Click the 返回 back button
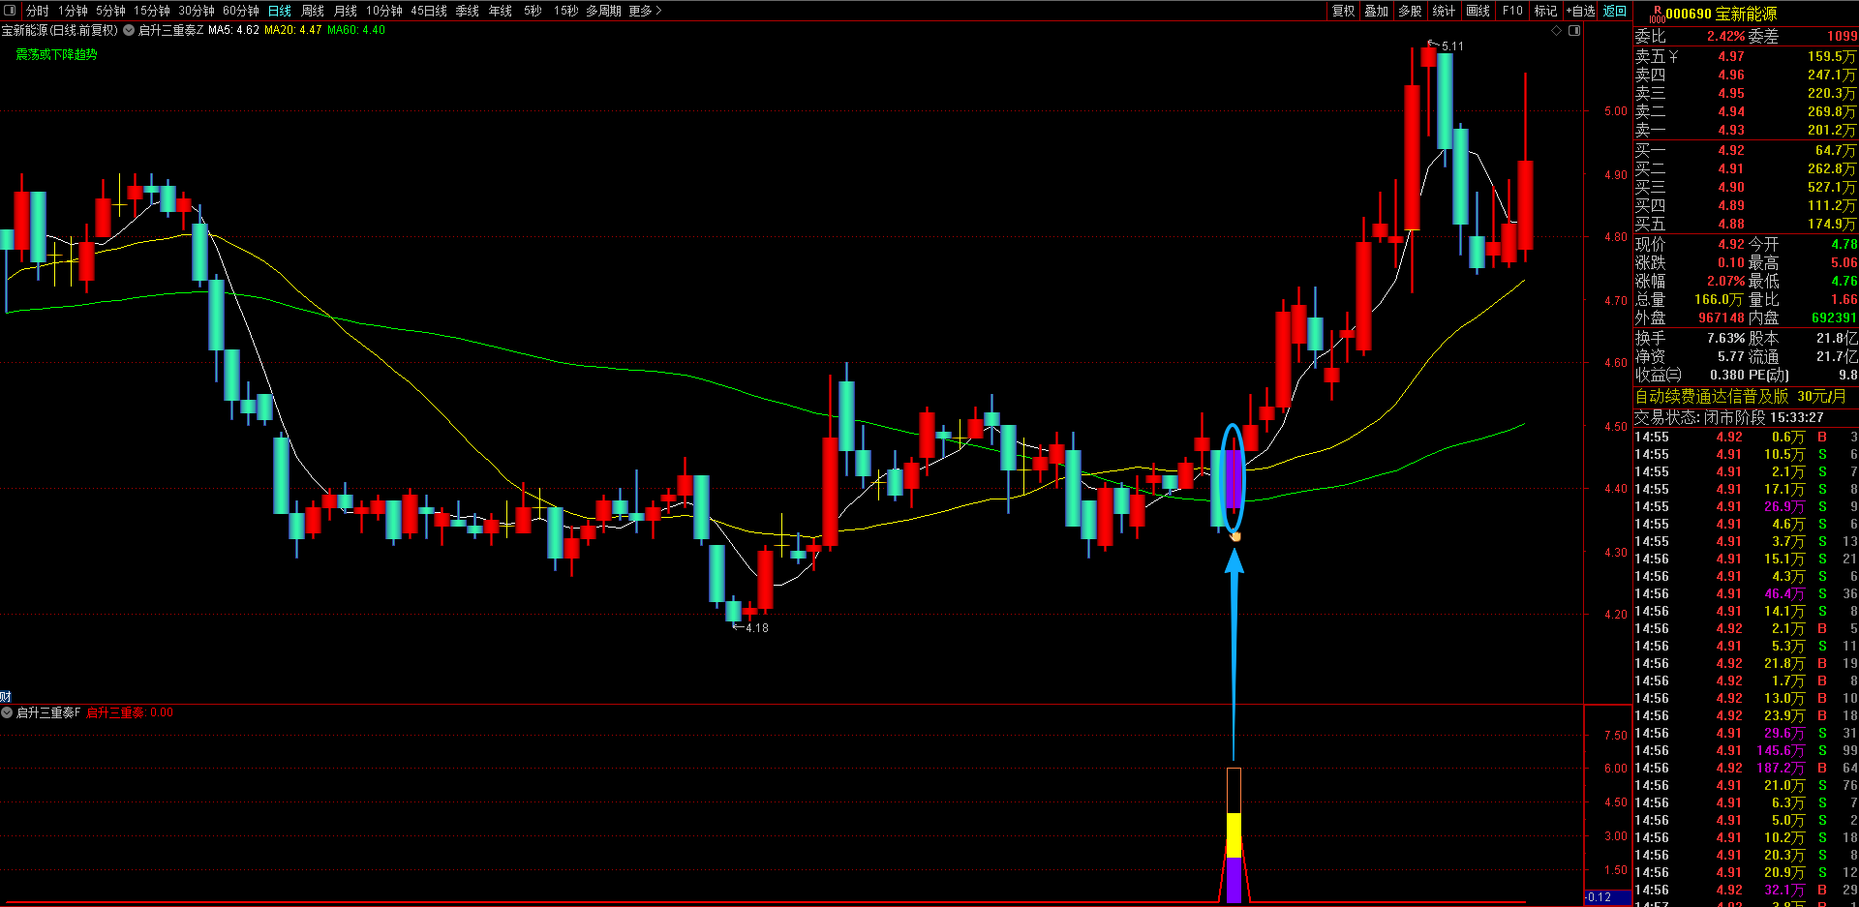 [x=1615, y=11]
